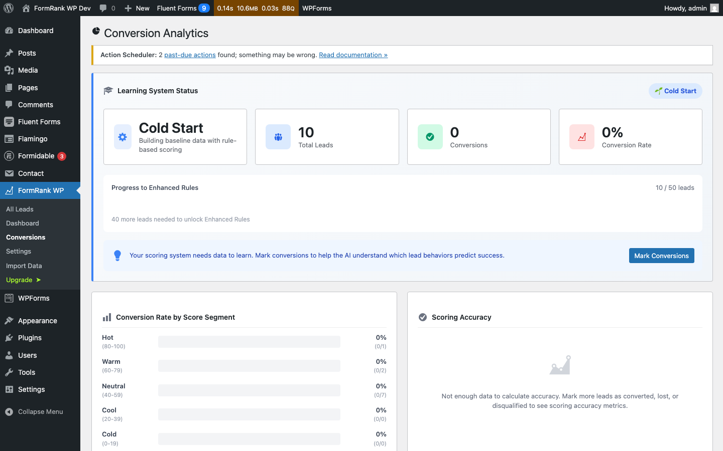Click the green checkmark on Conversions card
Viewport: 723px width, 451px height.
430,136
